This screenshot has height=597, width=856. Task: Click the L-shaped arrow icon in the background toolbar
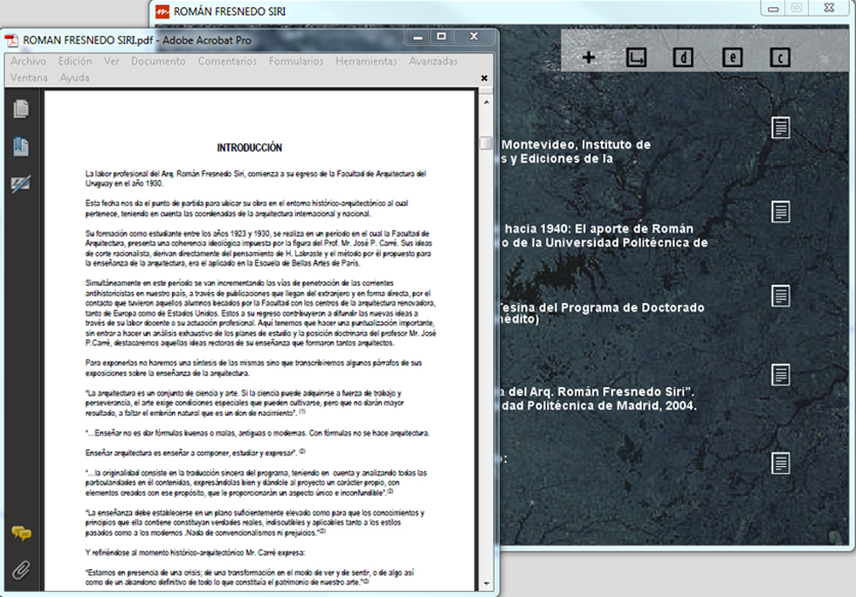point(636,58)
